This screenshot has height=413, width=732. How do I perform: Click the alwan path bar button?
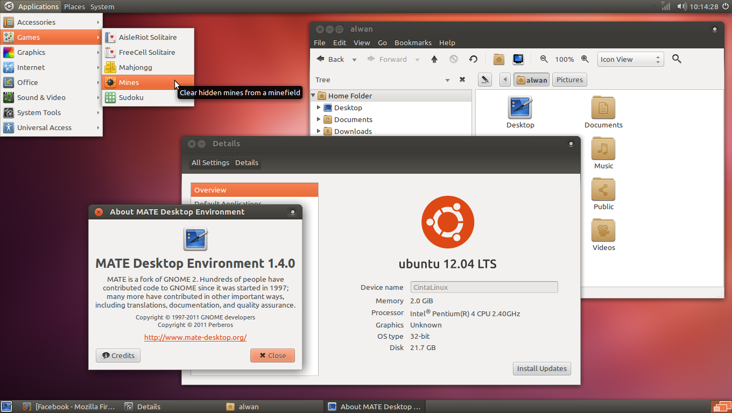tap(531, 80)
